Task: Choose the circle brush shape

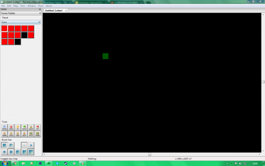Action: [11, 145]
